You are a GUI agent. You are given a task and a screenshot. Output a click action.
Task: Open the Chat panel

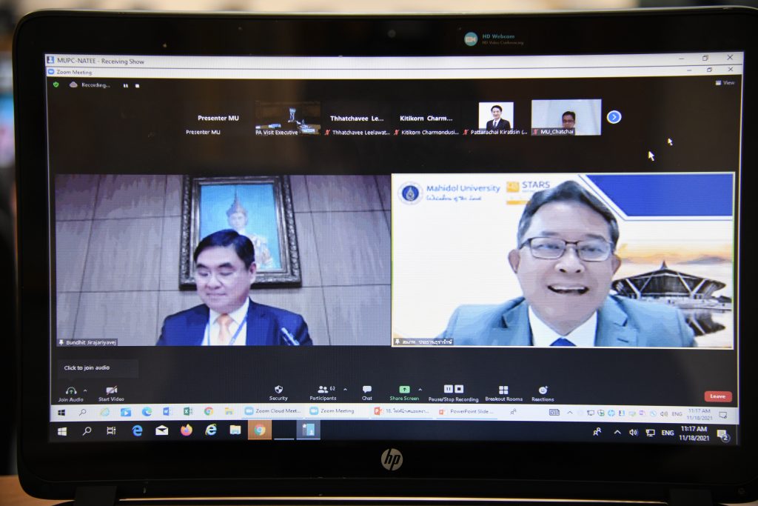pos(367,390)
